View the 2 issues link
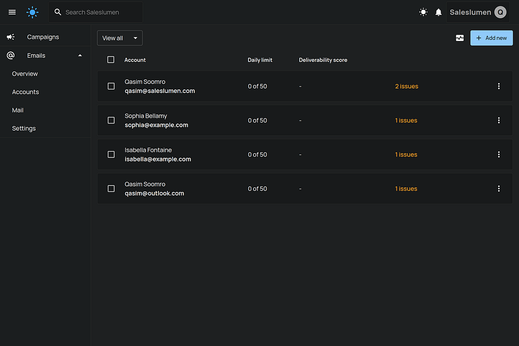This screenshot has height=346, width=519. 407,86
